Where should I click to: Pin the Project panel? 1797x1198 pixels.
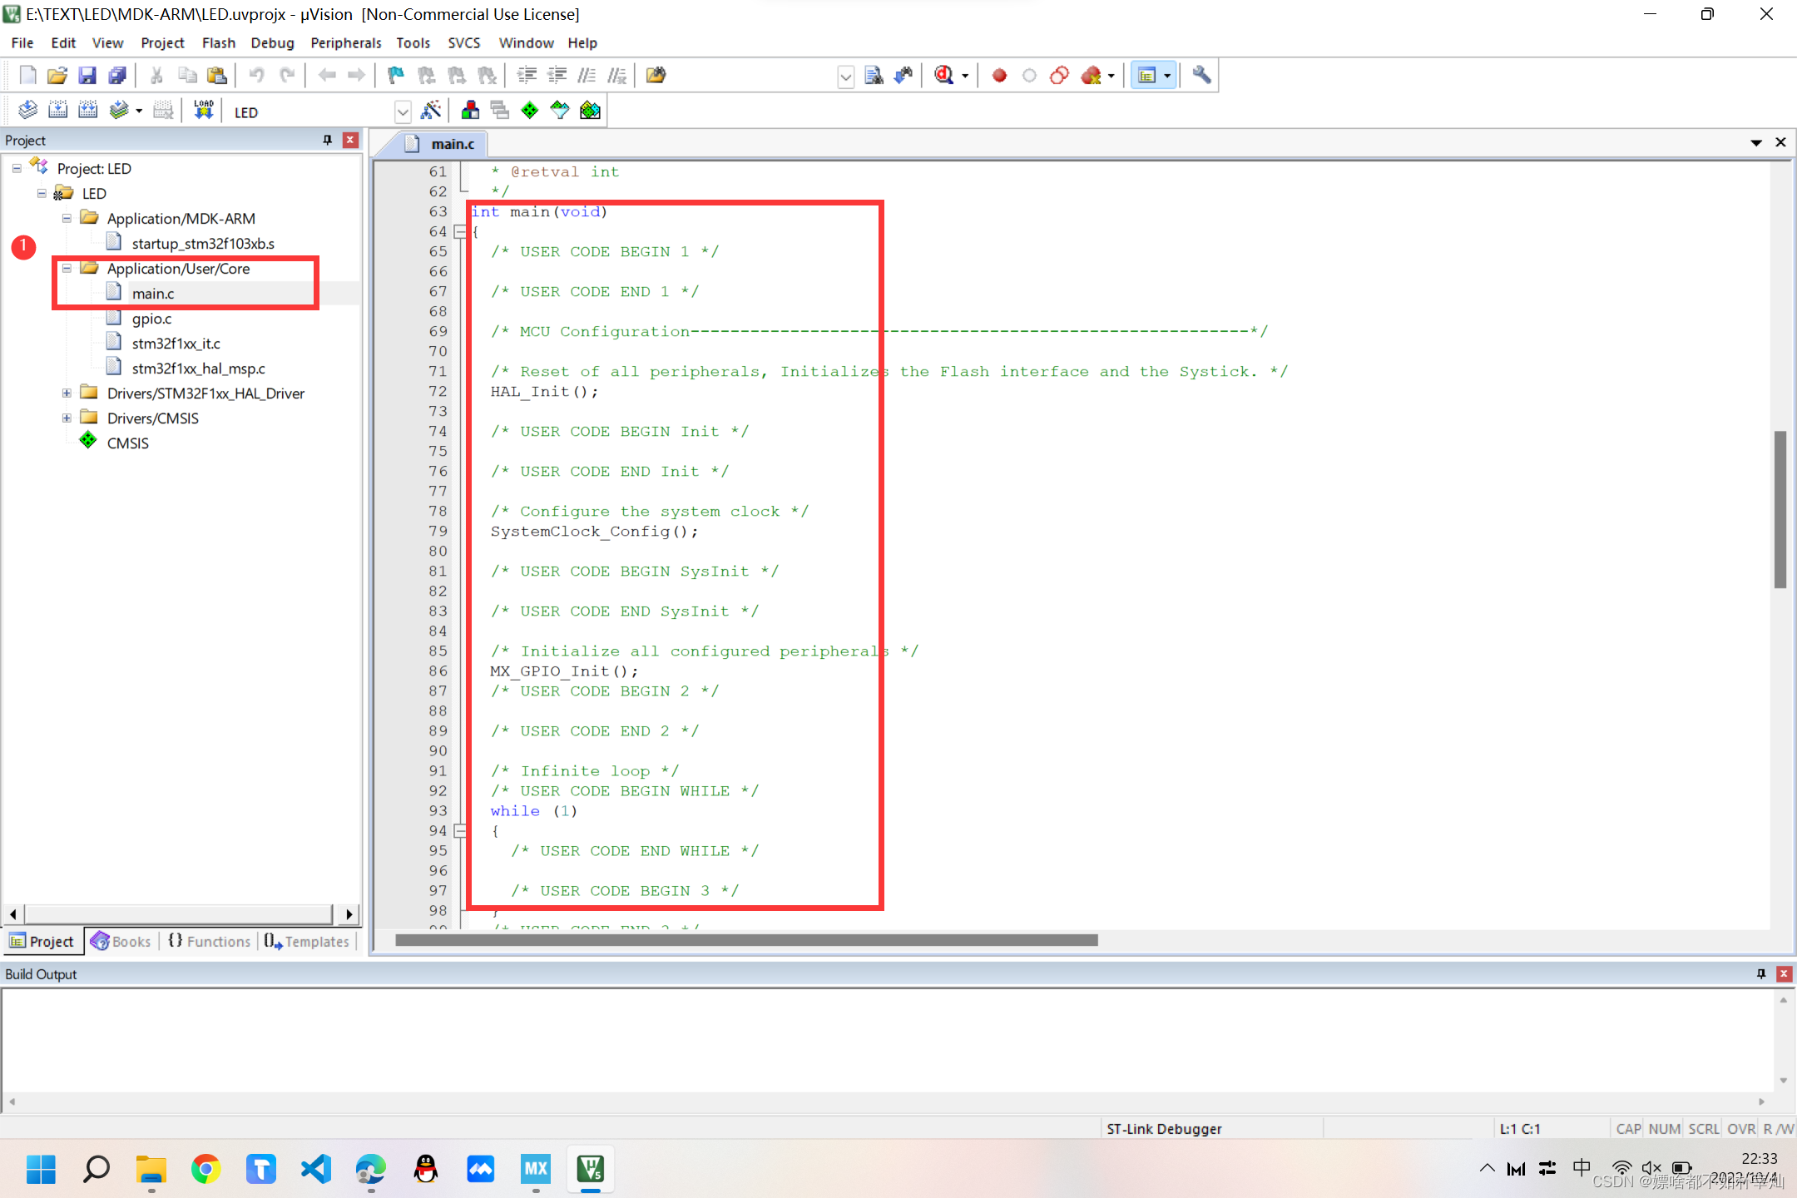click(327, 141)
